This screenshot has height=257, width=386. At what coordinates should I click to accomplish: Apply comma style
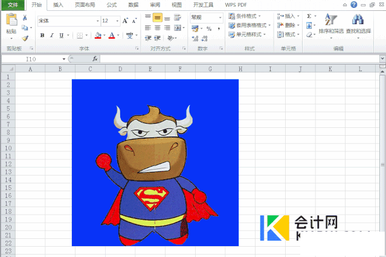(219, 28)
